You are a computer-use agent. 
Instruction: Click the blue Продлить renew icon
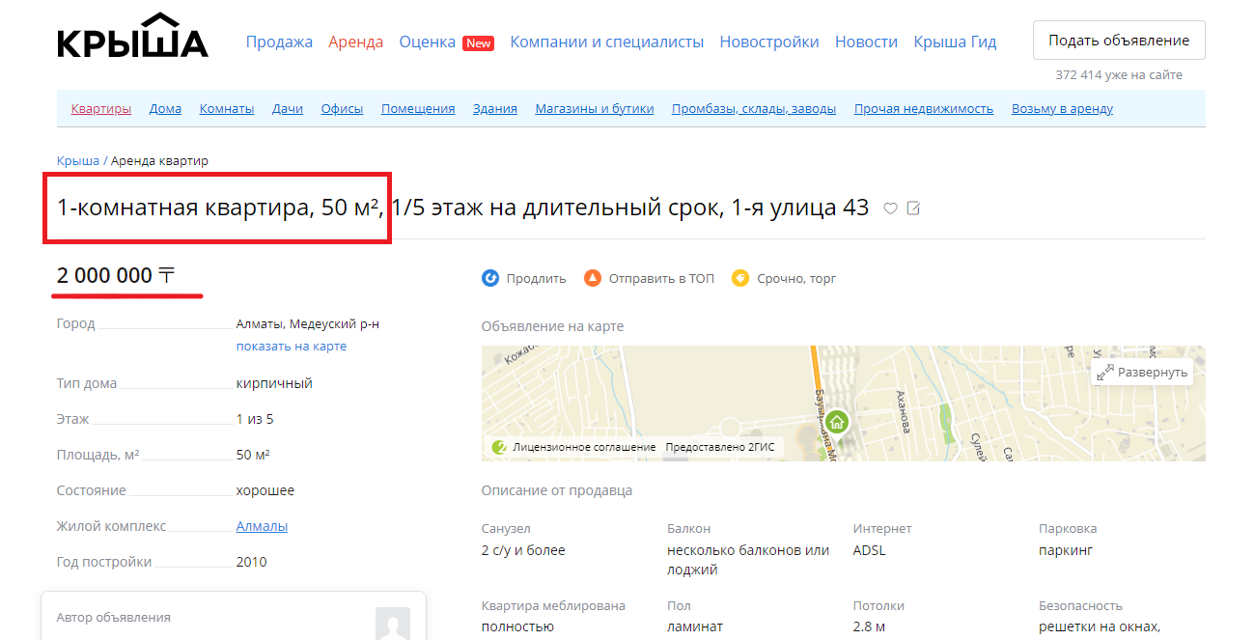click(x=490, y=279)
